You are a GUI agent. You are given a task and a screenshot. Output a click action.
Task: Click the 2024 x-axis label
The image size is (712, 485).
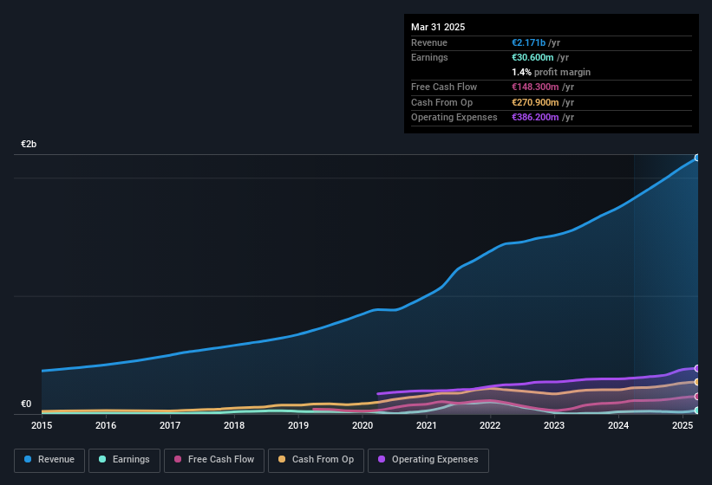[x=618, y=425]
